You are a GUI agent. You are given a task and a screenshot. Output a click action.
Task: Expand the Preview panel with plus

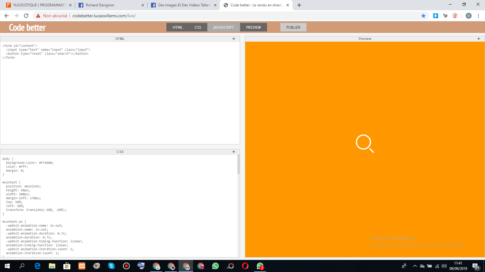(x=479, y=39)
